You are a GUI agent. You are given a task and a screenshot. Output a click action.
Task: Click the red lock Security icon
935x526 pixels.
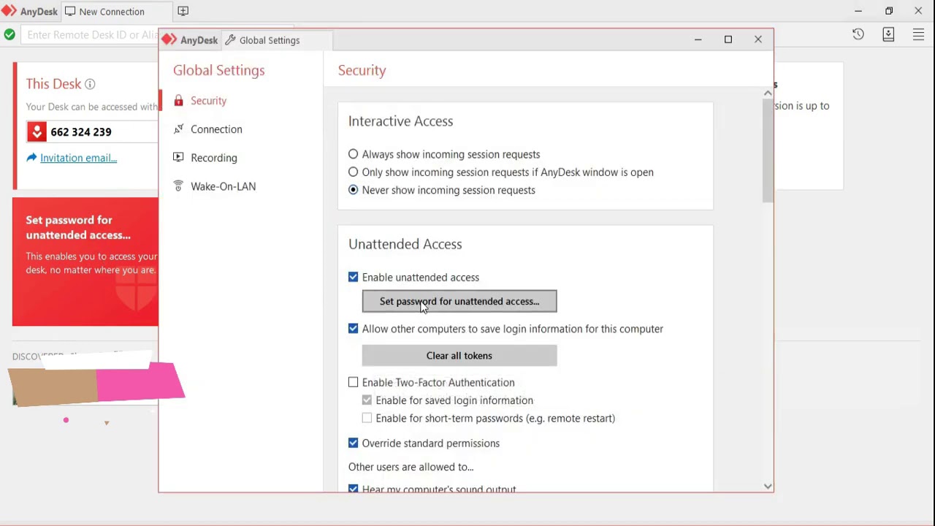(178, 101)
